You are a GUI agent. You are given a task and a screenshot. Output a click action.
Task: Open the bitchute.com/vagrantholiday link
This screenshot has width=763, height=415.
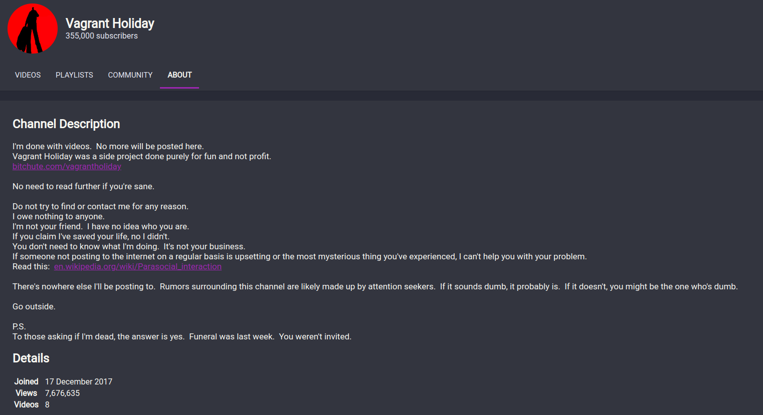pyautogui.click(x=67, y=167)
